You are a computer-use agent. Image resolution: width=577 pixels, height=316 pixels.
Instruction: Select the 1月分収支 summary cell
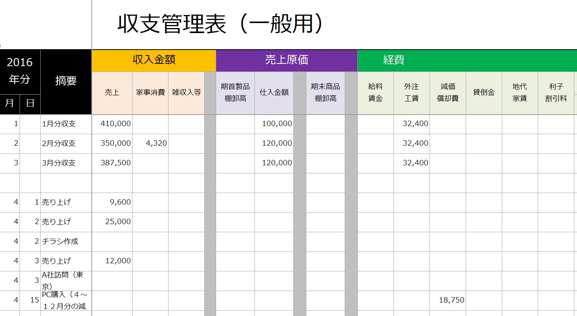[x=65, y=123]
